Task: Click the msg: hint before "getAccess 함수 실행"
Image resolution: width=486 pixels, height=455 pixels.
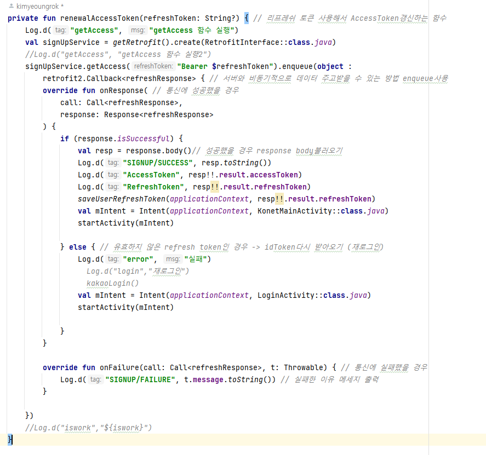Action: [138, 30]
